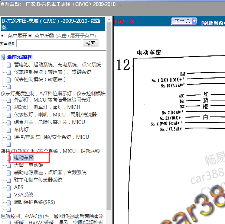Click page icon beside 制动灯，倒车灯
The height and width of the screenshot is (224, 225).
[9, 108]
